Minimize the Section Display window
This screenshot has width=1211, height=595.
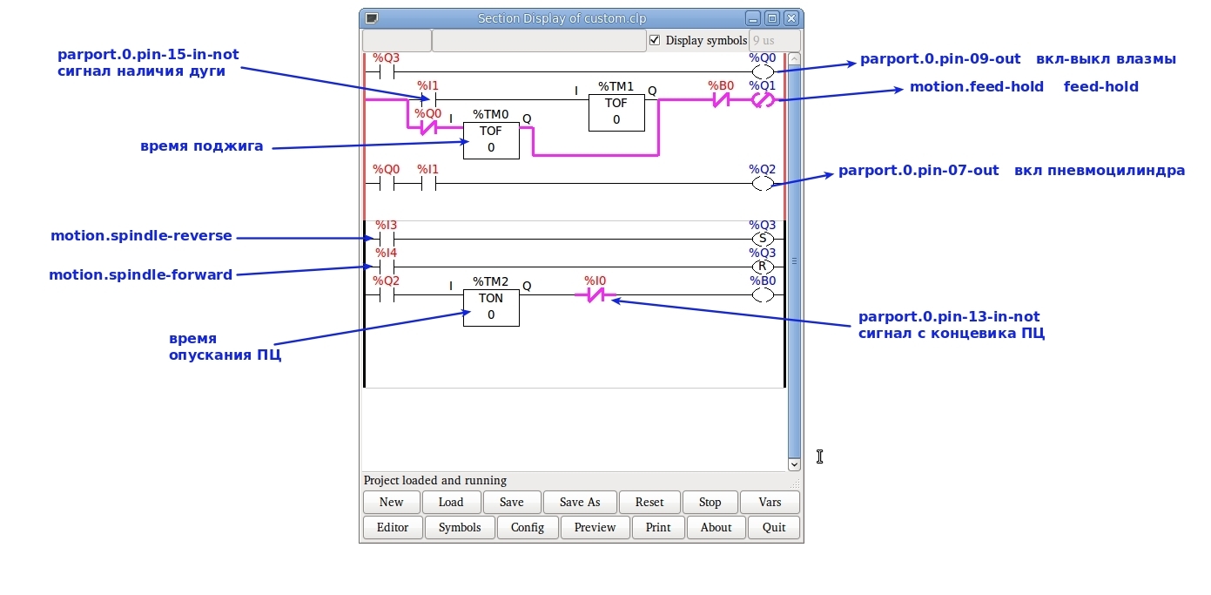pos(753,17)
